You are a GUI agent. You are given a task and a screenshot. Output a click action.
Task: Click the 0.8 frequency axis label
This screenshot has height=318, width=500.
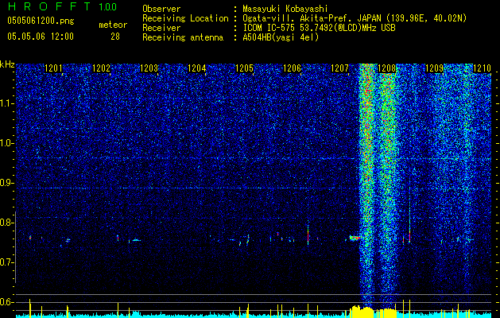(7, 223)
